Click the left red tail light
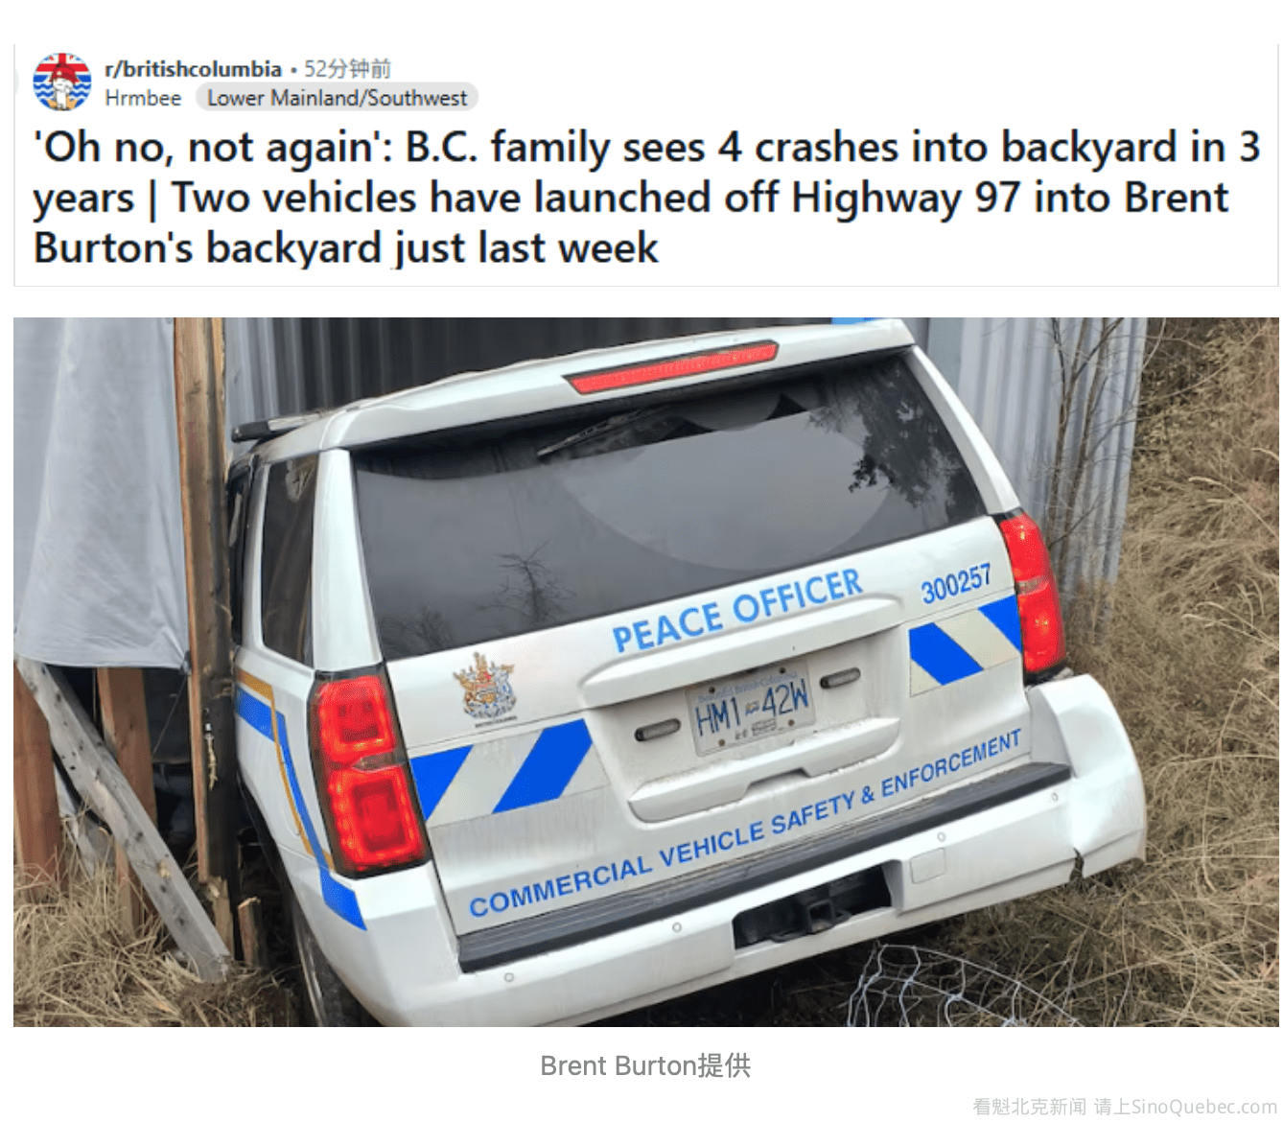The width and height of the screenshot is (1283, 1122). click(366, 772)
